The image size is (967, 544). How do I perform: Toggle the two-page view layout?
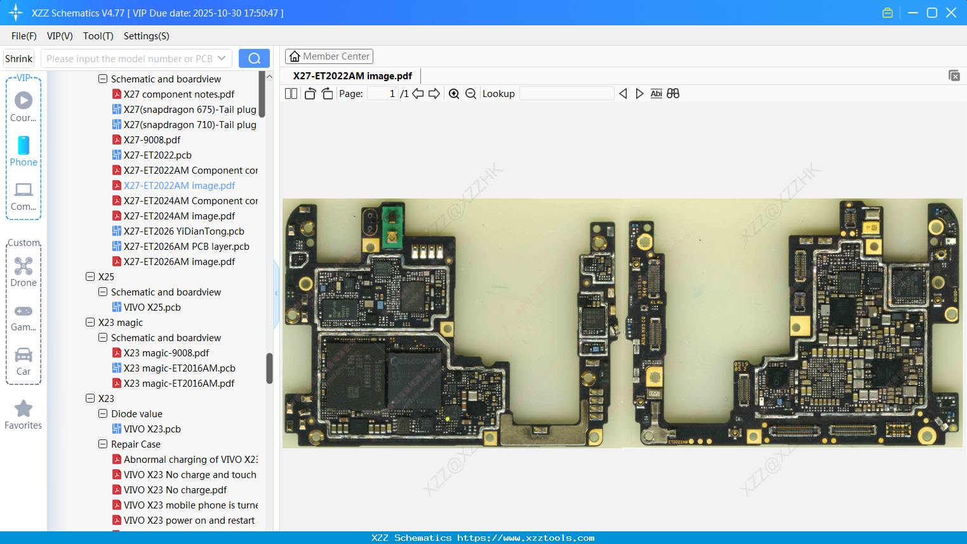point(291,94)
